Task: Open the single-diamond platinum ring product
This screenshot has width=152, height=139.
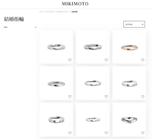Action: click(x=56, y=47)
